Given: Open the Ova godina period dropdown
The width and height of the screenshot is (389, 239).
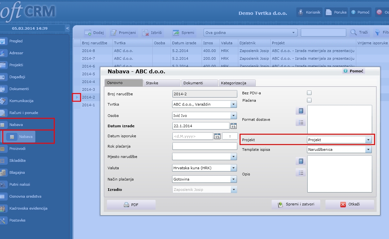Looking at the screenshot, I should (x=251, y=33).
